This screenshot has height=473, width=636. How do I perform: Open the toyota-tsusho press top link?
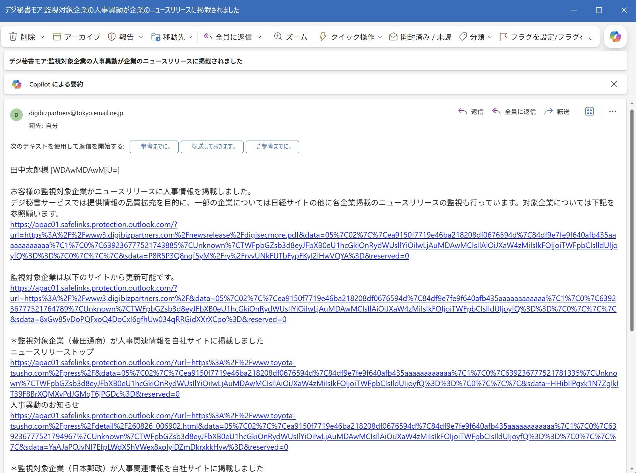pyautogui.click(x=314, y=378)
